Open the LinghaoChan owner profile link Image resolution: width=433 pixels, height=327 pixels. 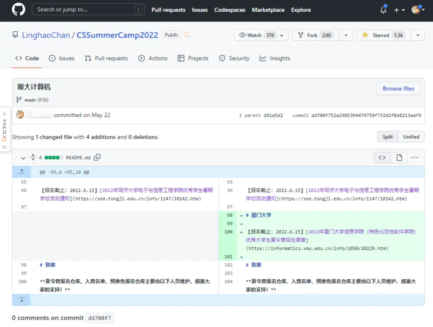[46, 35]
